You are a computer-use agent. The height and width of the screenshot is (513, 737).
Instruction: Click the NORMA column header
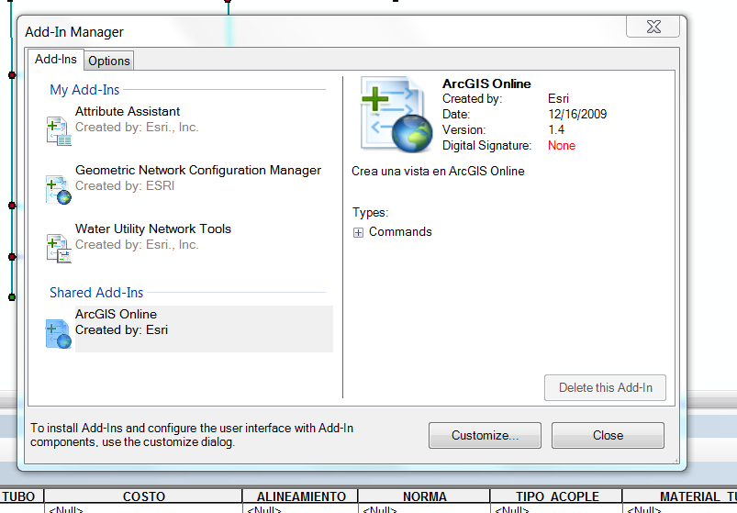point(424,496)
